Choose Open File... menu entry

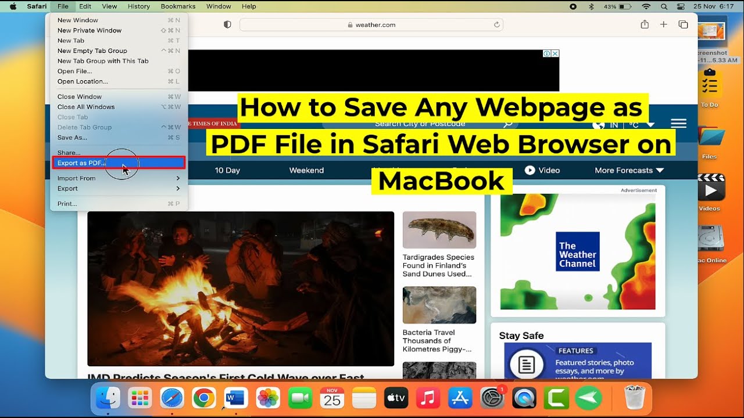pyautogui.click(x=119, y=71)
